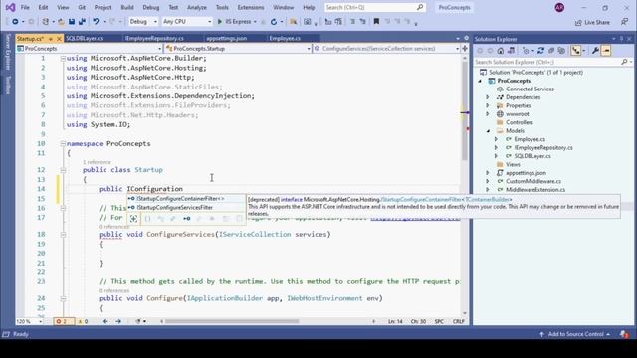Click Preview Selected Items icon

coord(606,51)
